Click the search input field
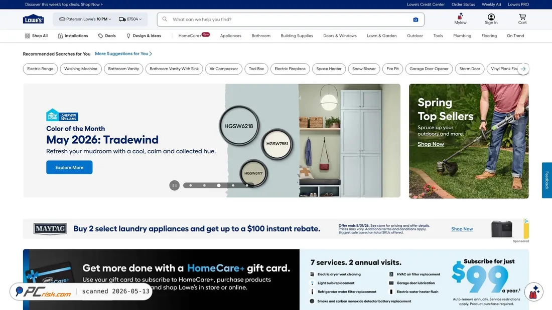Image resolution: width=552 pixels, height=310 pixels. (291, 20)
